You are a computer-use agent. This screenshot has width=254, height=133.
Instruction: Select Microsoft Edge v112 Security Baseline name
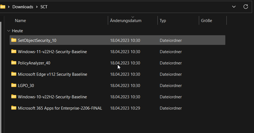coord(52,74)
